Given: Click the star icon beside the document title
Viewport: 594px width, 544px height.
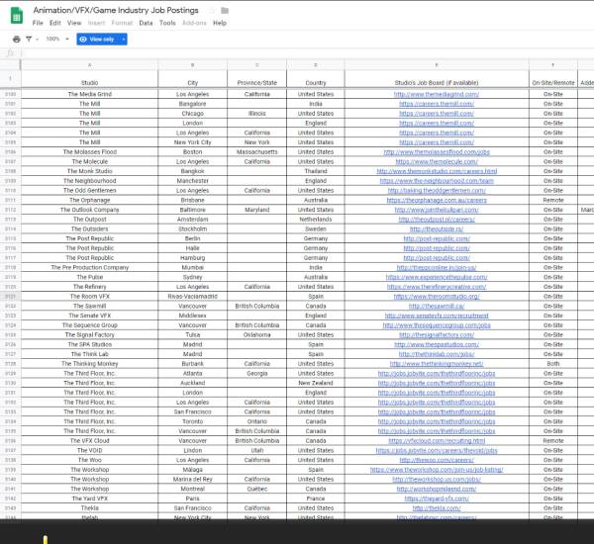Looking at the screenshot, I should coord(212,10).
